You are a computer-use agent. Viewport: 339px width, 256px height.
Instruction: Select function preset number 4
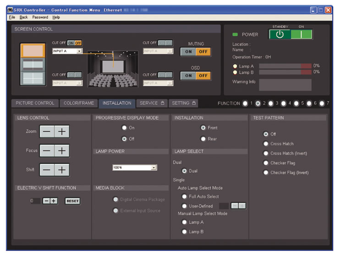[x=283, y=103]
